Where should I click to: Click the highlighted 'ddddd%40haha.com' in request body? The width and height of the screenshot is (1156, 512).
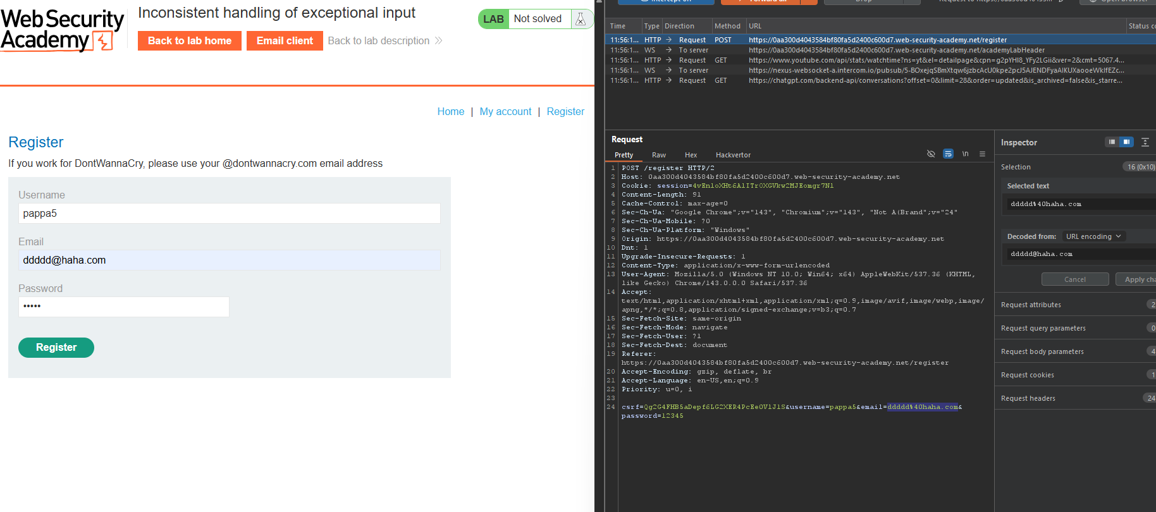923,407
